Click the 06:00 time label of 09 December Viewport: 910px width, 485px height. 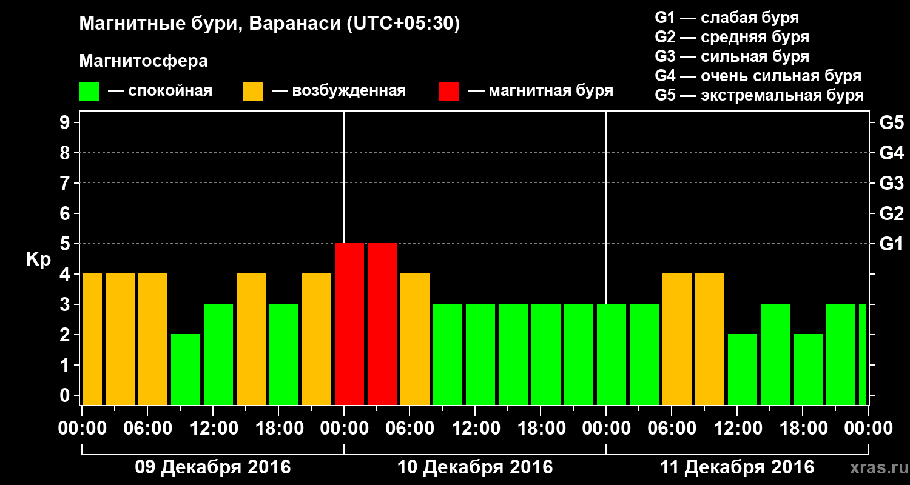(148, 429)
